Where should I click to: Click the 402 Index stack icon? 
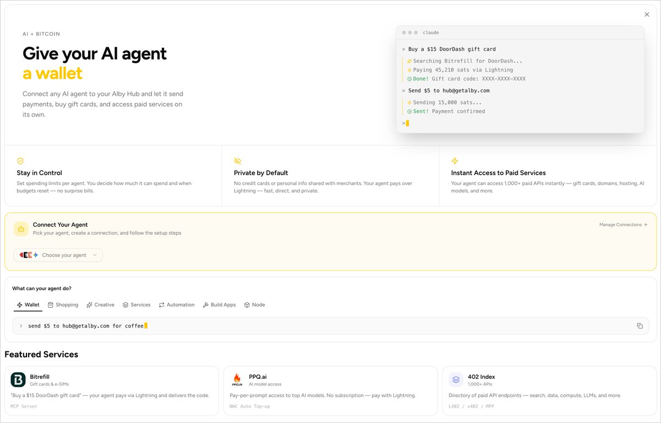(456, 380)
